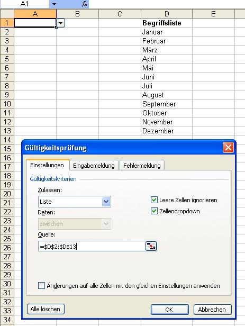Enable Änderungen auf alle Zellen anwenden checkbox
The width and height of the screenshot is (245, 326).
point(41,285)
